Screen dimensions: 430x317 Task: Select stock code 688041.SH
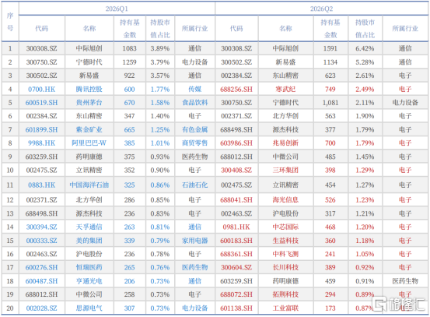click(x=236, y=200)
